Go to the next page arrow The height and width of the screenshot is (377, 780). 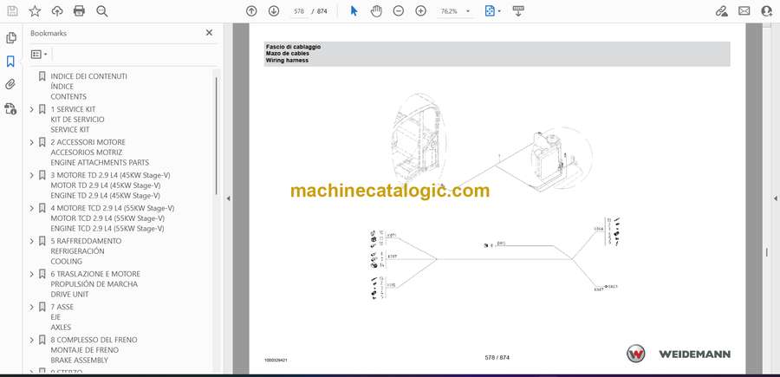coord(274,11)
